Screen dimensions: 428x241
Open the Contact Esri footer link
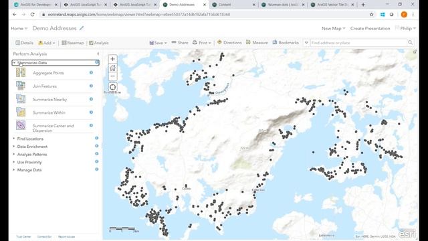(x=44, y=236)
